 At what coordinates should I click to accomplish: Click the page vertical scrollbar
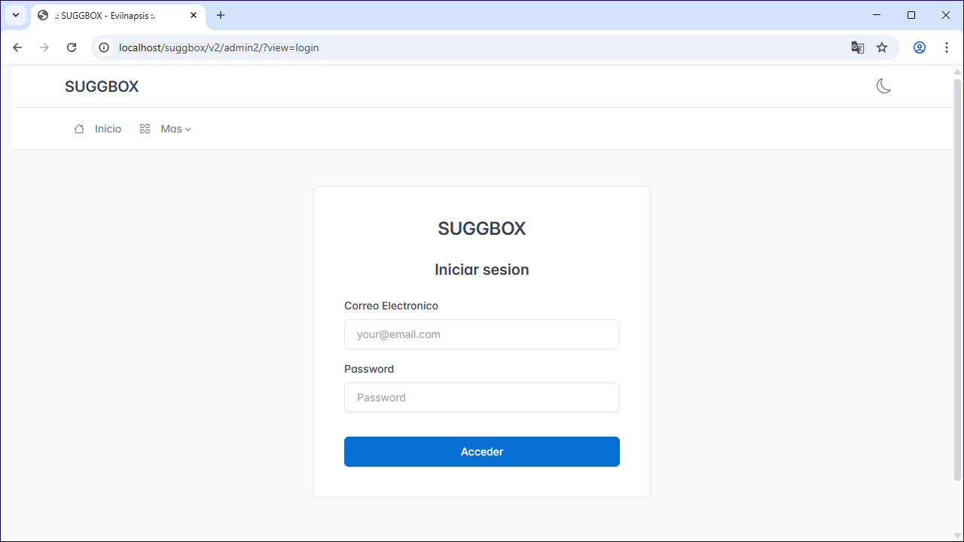tap(958, 279)
